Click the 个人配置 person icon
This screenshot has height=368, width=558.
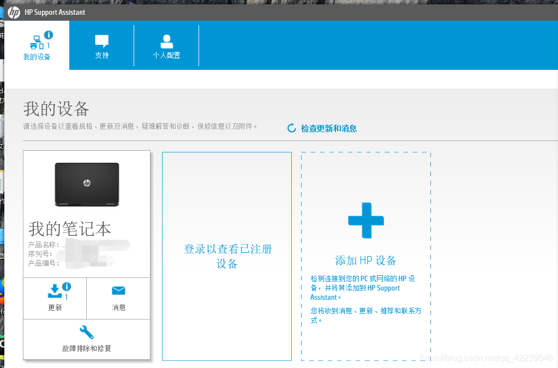[166, 41]
